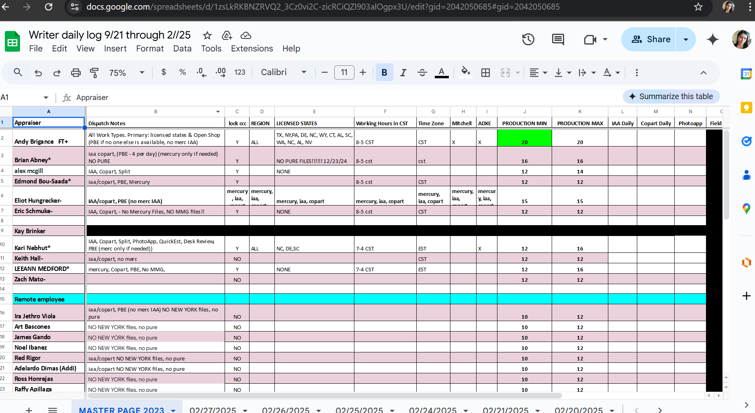Decrease font size with minus button
The height and width of the screenshot is (413, 755).
click(x=325, y=72)
